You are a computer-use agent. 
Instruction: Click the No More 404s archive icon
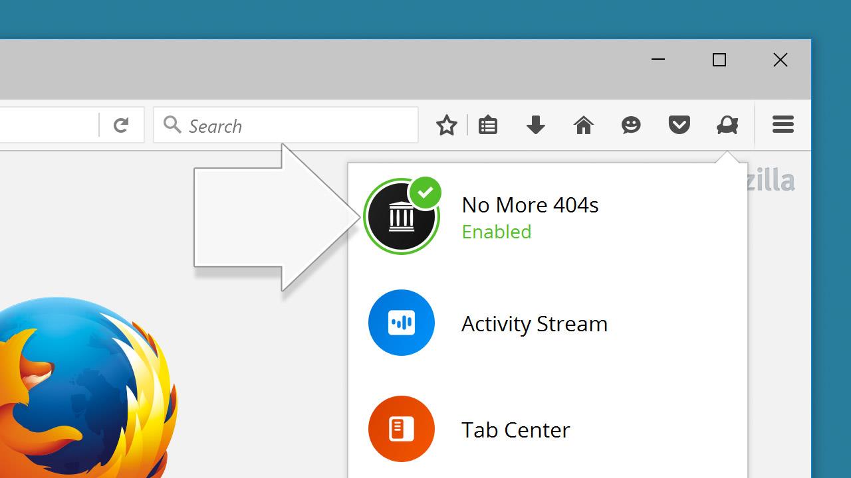click(x=402, y=216)
